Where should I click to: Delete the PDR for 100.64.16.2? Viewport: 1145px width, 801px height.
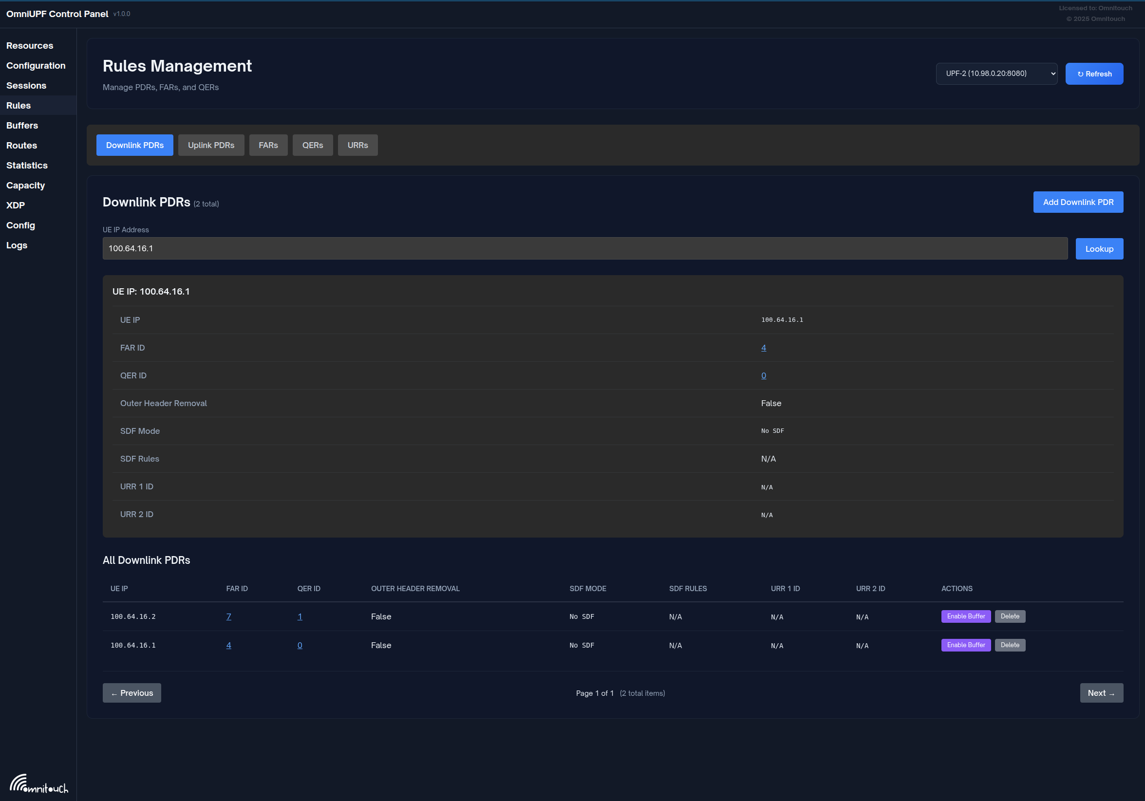click(x=1010, y=616)
